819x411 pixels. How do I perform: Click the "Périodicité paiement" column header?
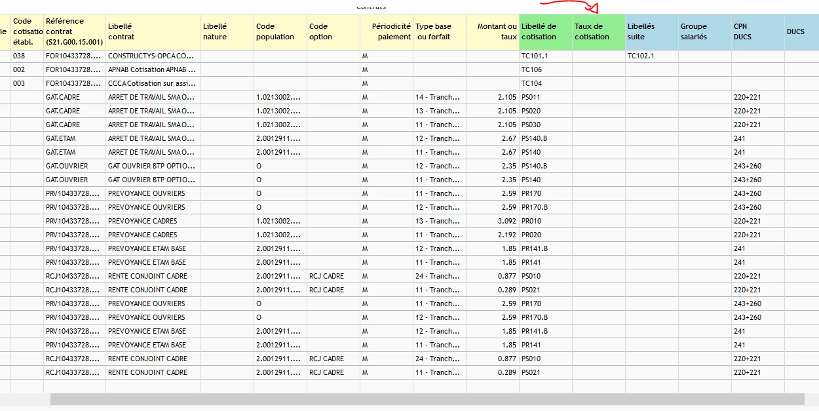387,31
